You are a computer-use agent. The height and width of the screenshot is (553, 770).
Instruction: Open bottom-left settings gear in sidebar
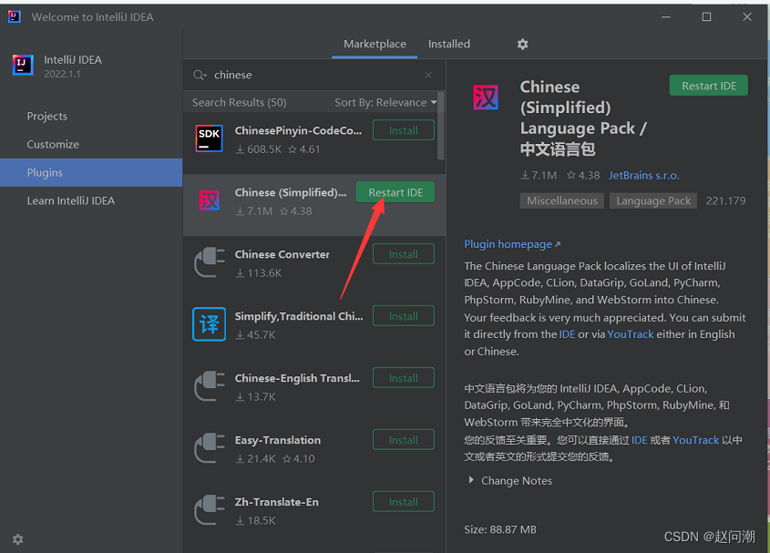(x=17, y=539)
